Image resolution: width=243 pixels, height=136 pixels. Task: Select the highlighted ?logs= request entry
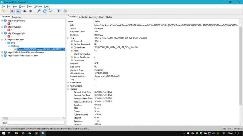[41, 49]
